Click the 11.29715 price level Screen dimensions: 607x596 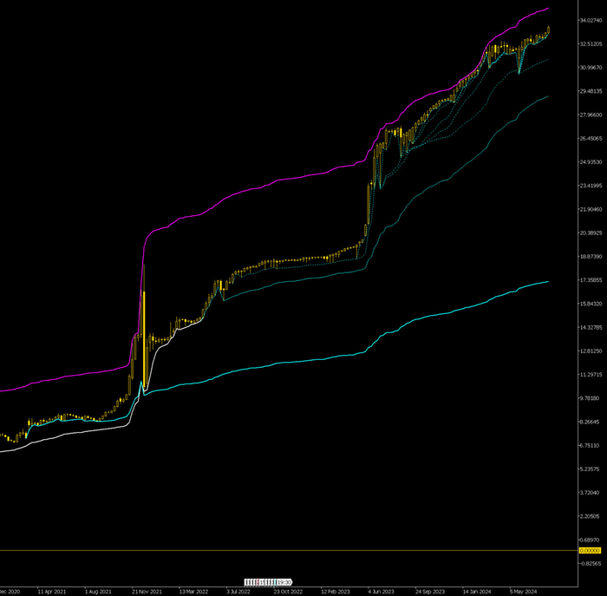coord(591,375)
